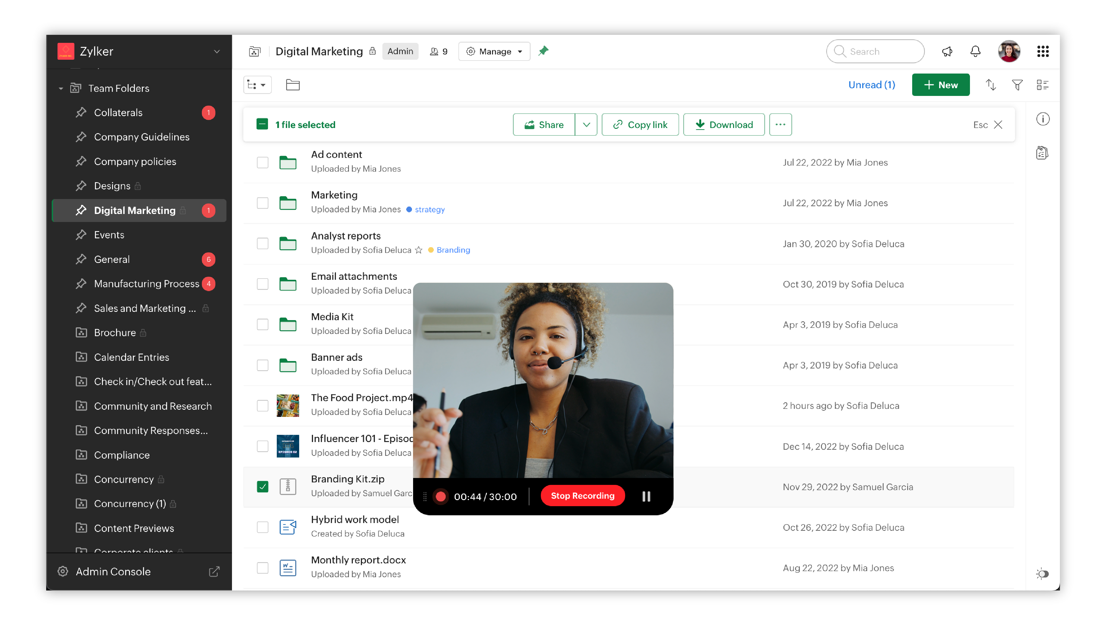
Task: Pause the screen recording
Action: (646, 496)
